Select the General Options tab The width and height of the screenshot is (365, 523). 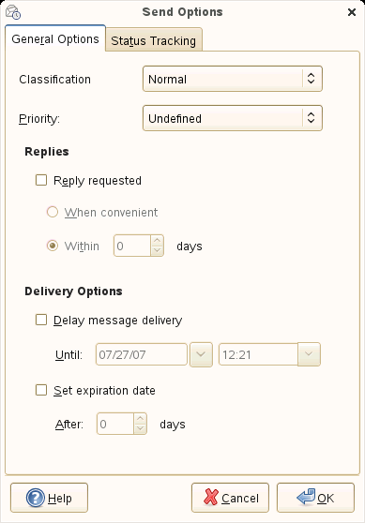(x=55, y=38)
